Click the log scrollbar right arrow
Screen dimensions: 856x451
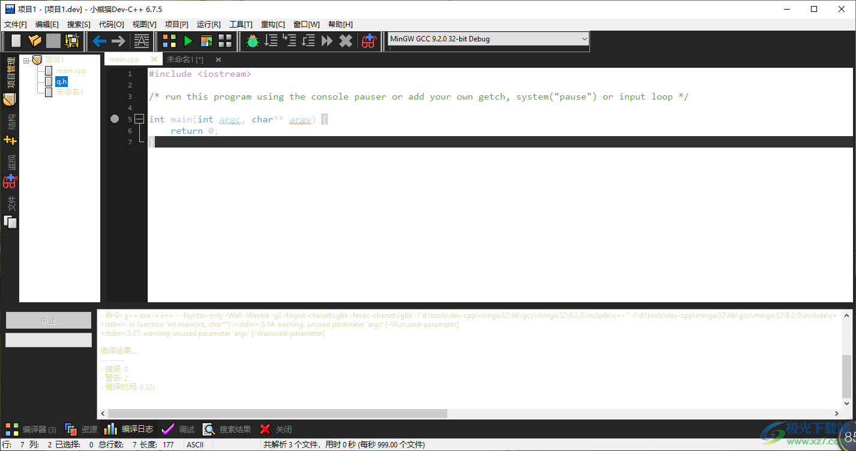[x=837, y=413]
